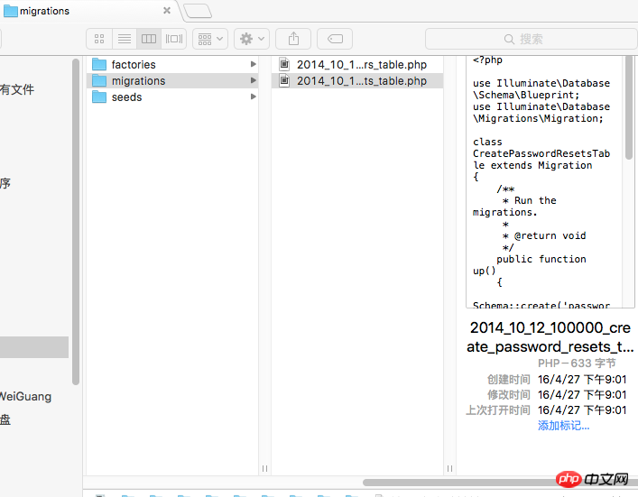
Task: Click the preview filename 2014_10_12_100000_cre
Action: (x=550, y=327)
